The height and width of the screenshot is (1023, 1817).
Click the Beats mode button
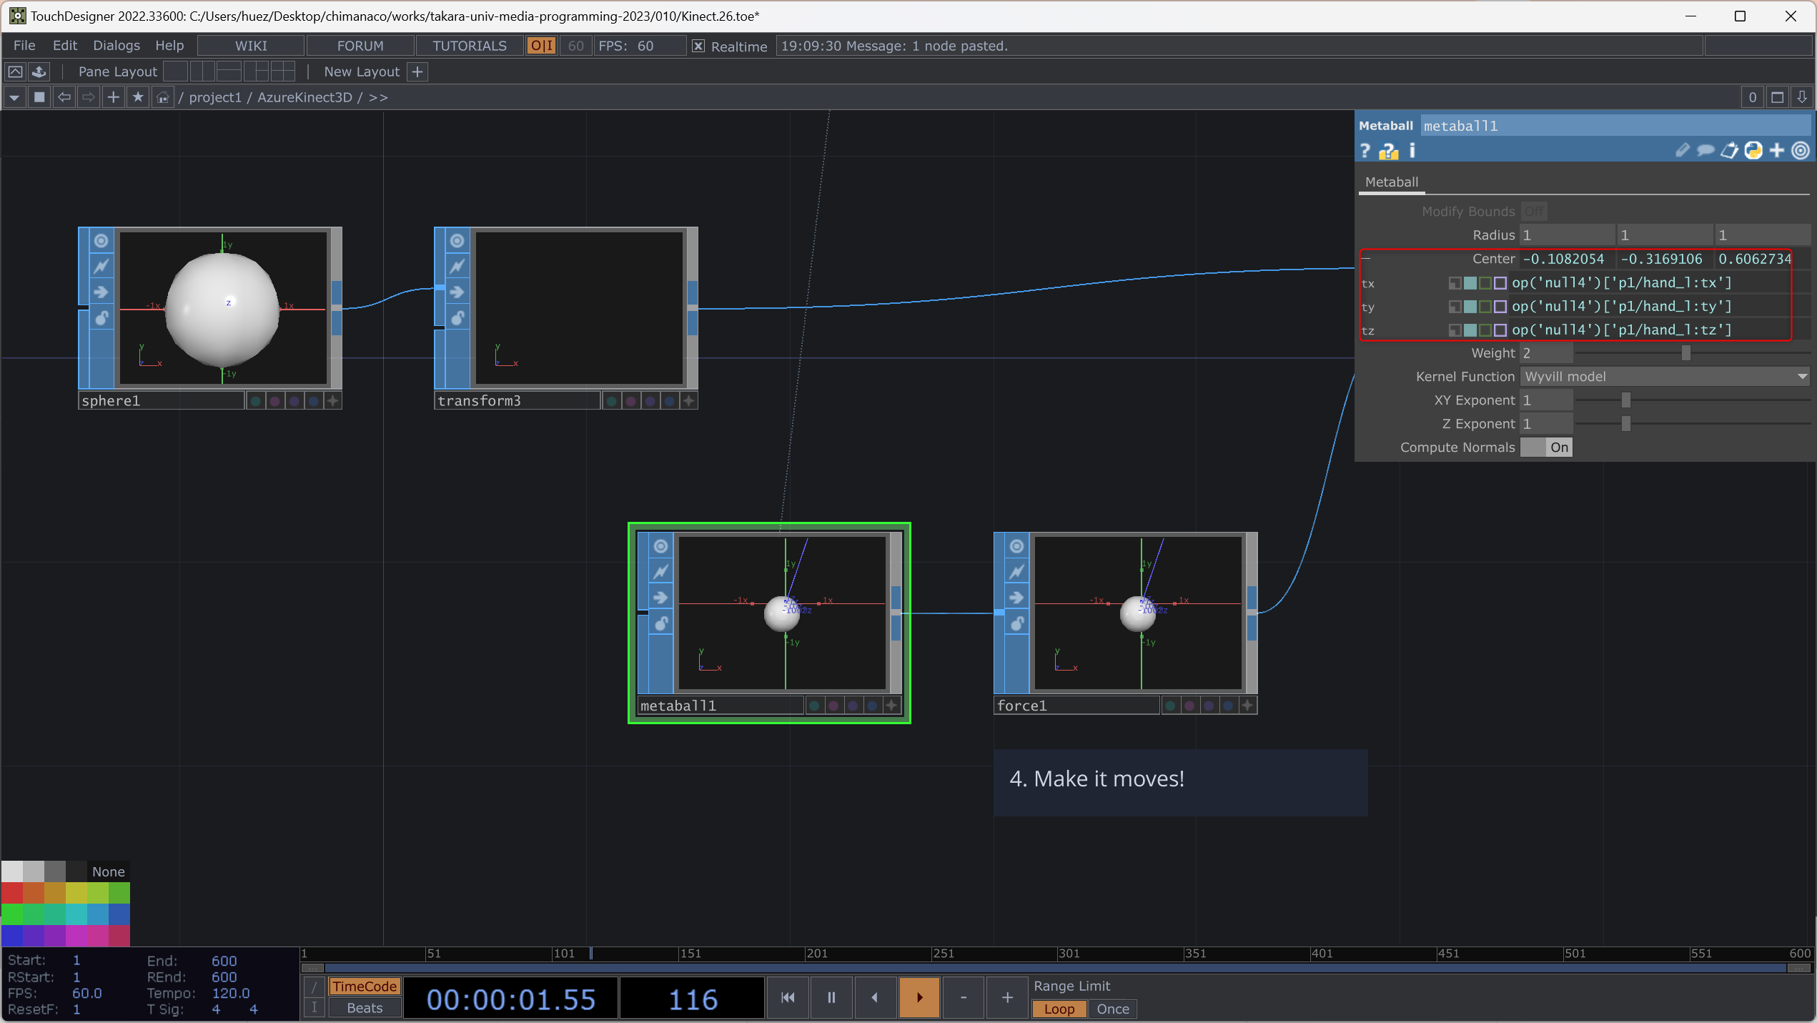(x=365, y=1008)
